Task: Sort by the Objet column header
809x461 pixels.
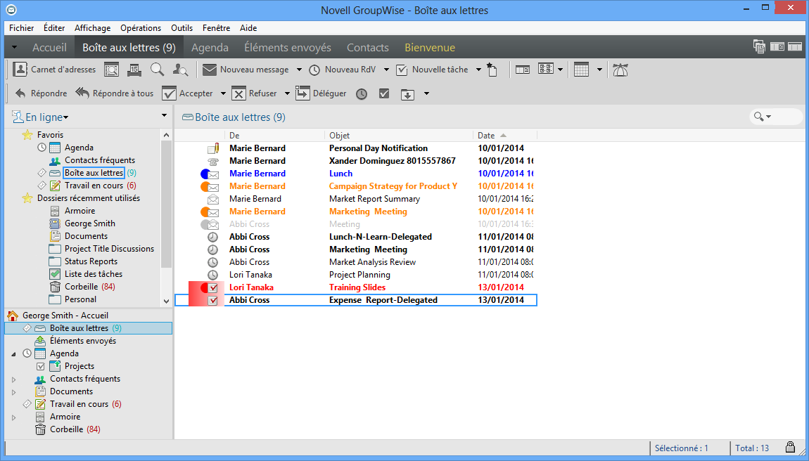Action: 398,136
